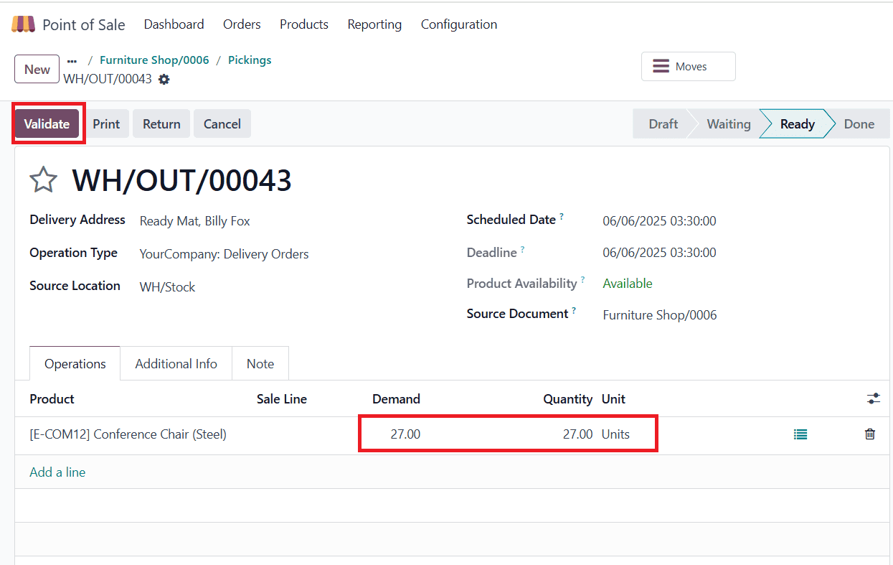Open the Configuration menu
This screenshot has height=565, width=893.
pyautogui.click(x=459, y=24)
